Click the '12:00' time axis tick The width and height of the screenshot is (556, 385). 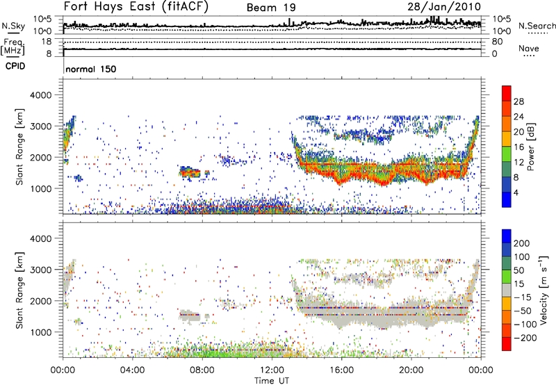pyautogui.click(x=272, y=370)
